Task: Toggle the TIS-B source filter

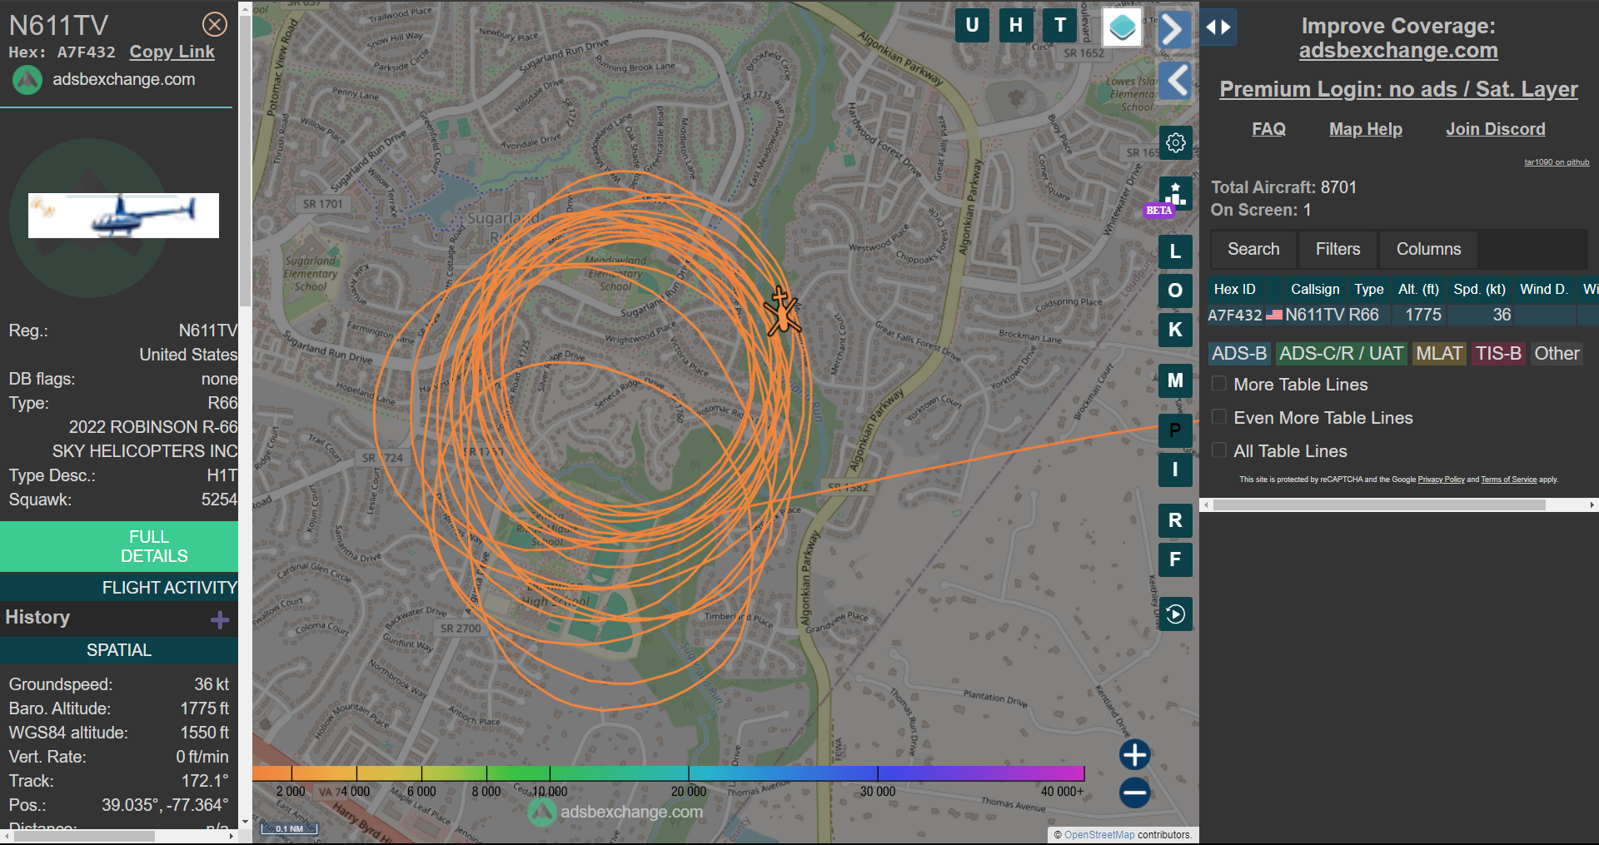Action: pos(1498,354)
